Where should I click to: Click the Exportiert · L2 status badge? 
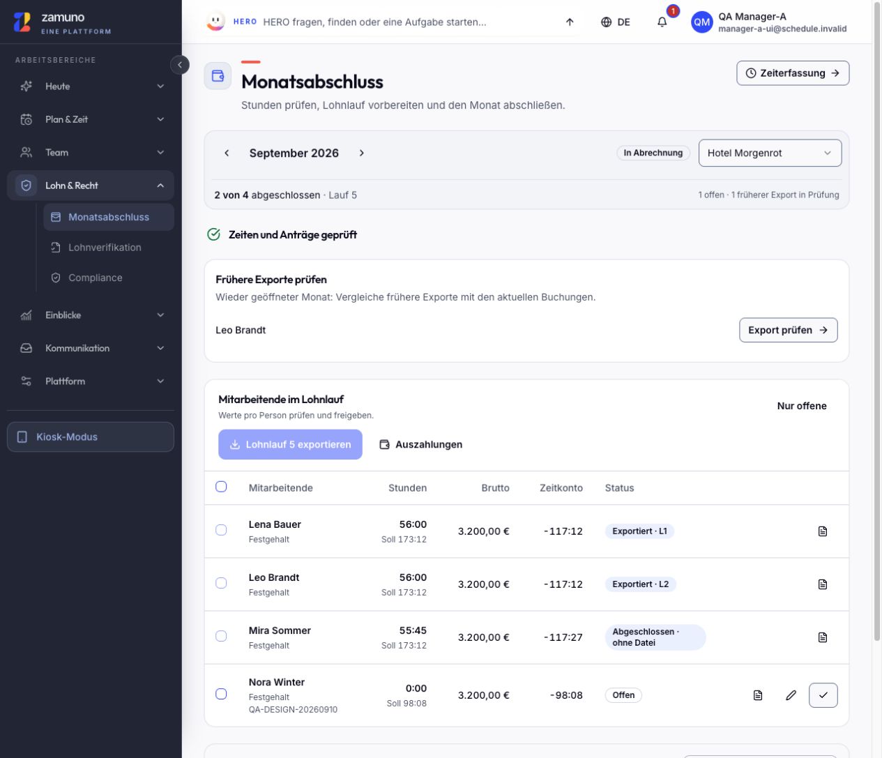pos(640,584)
